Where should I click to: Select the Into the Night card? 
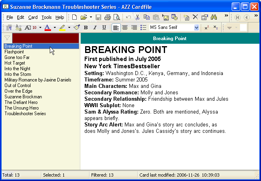click(x=41, y=69)
